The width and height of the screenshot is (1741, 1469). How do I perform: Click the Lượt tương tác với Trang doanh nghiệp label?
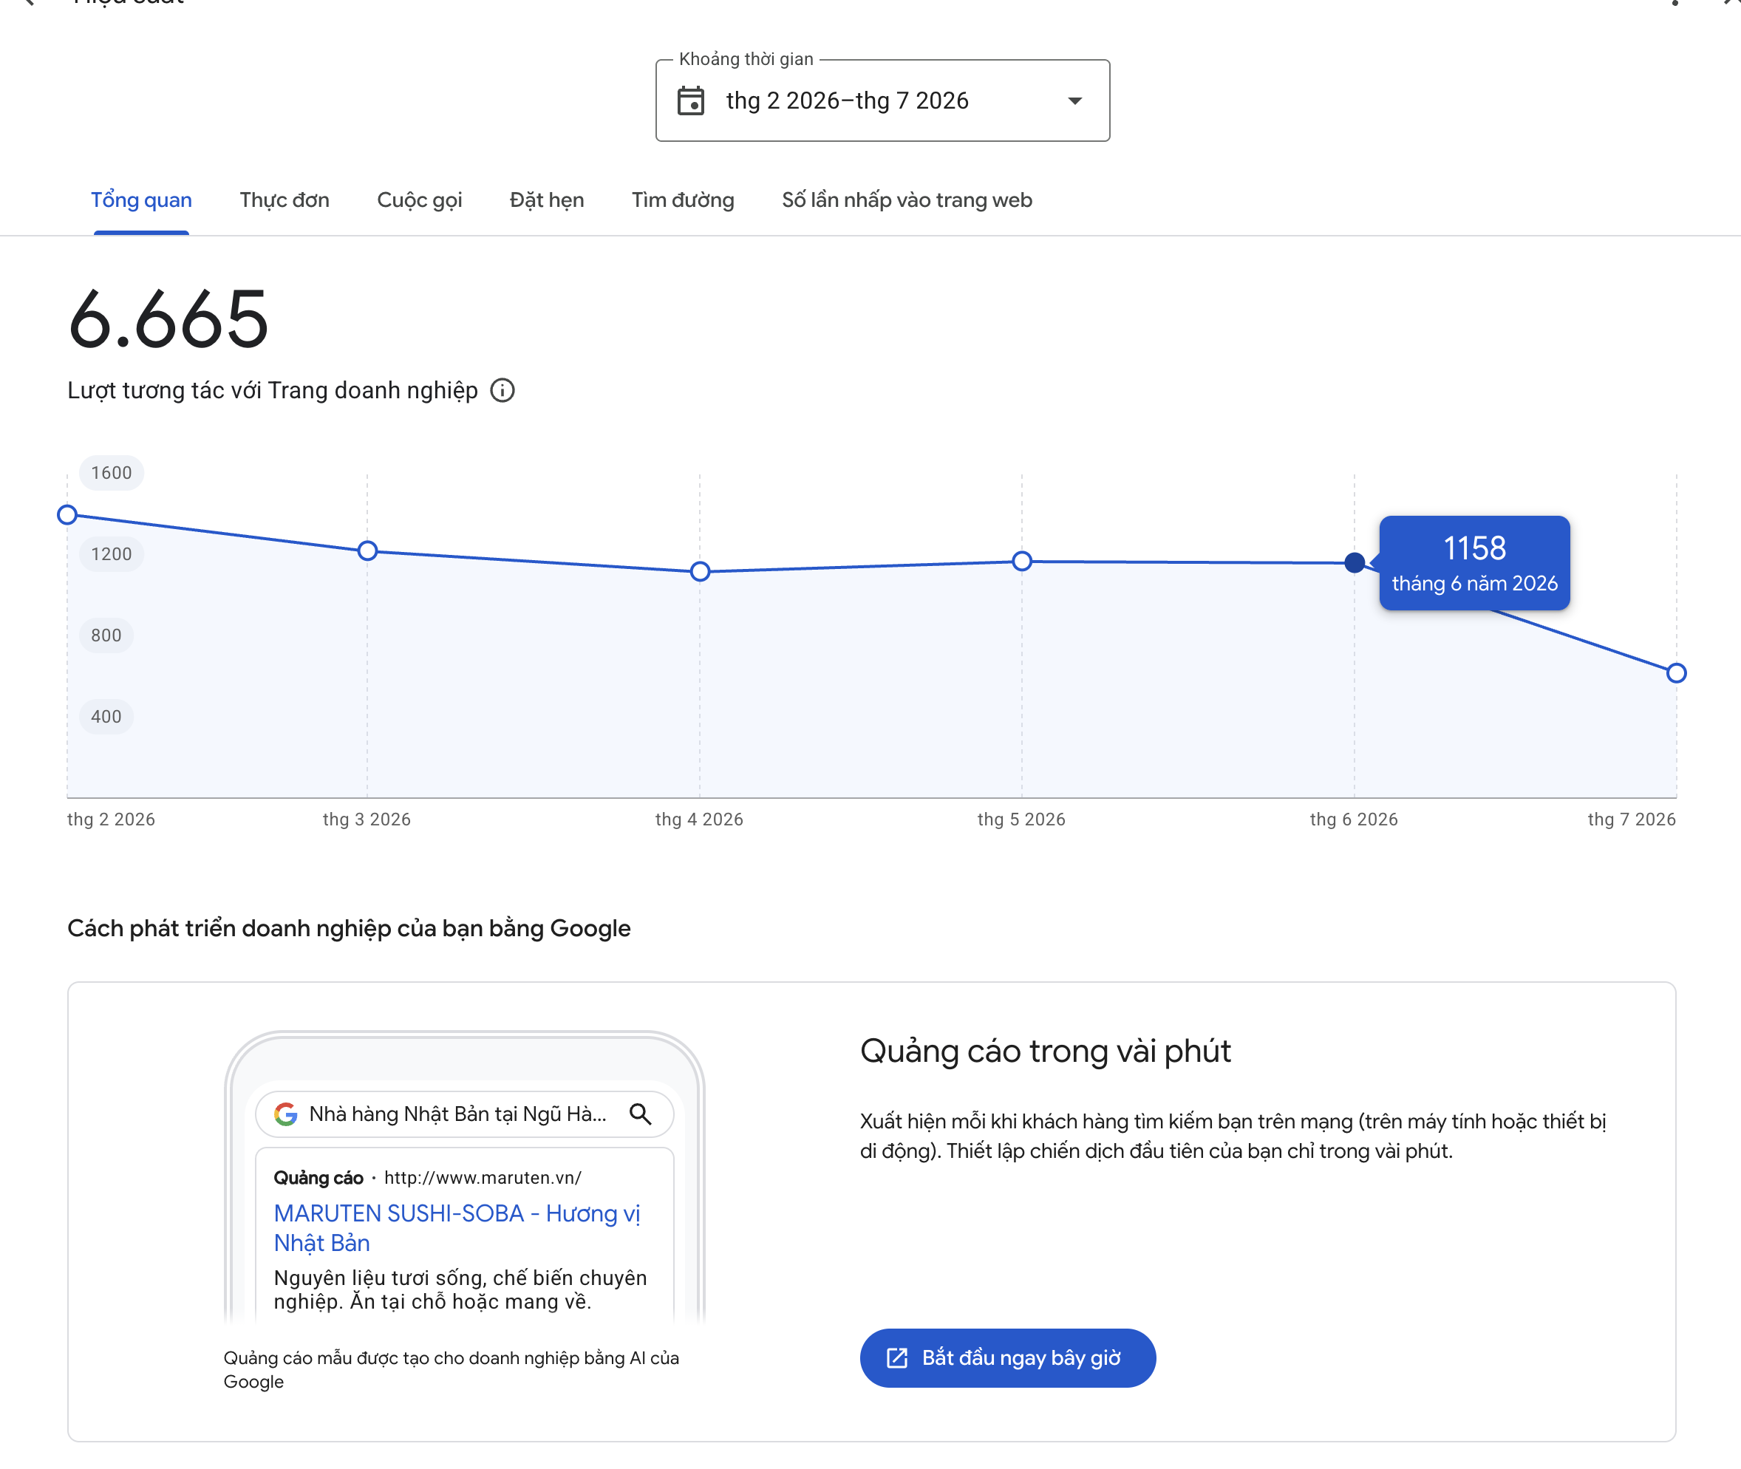point(273,391)
